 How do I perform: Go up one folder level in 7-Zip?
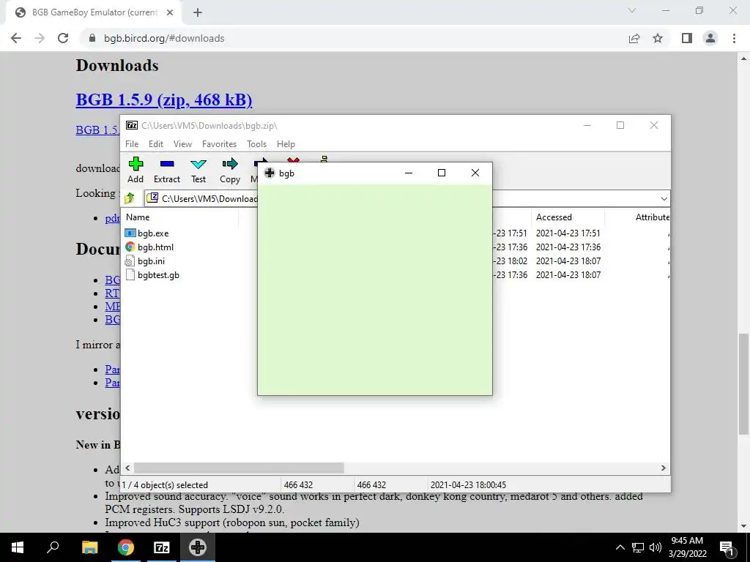coord(130,198)
